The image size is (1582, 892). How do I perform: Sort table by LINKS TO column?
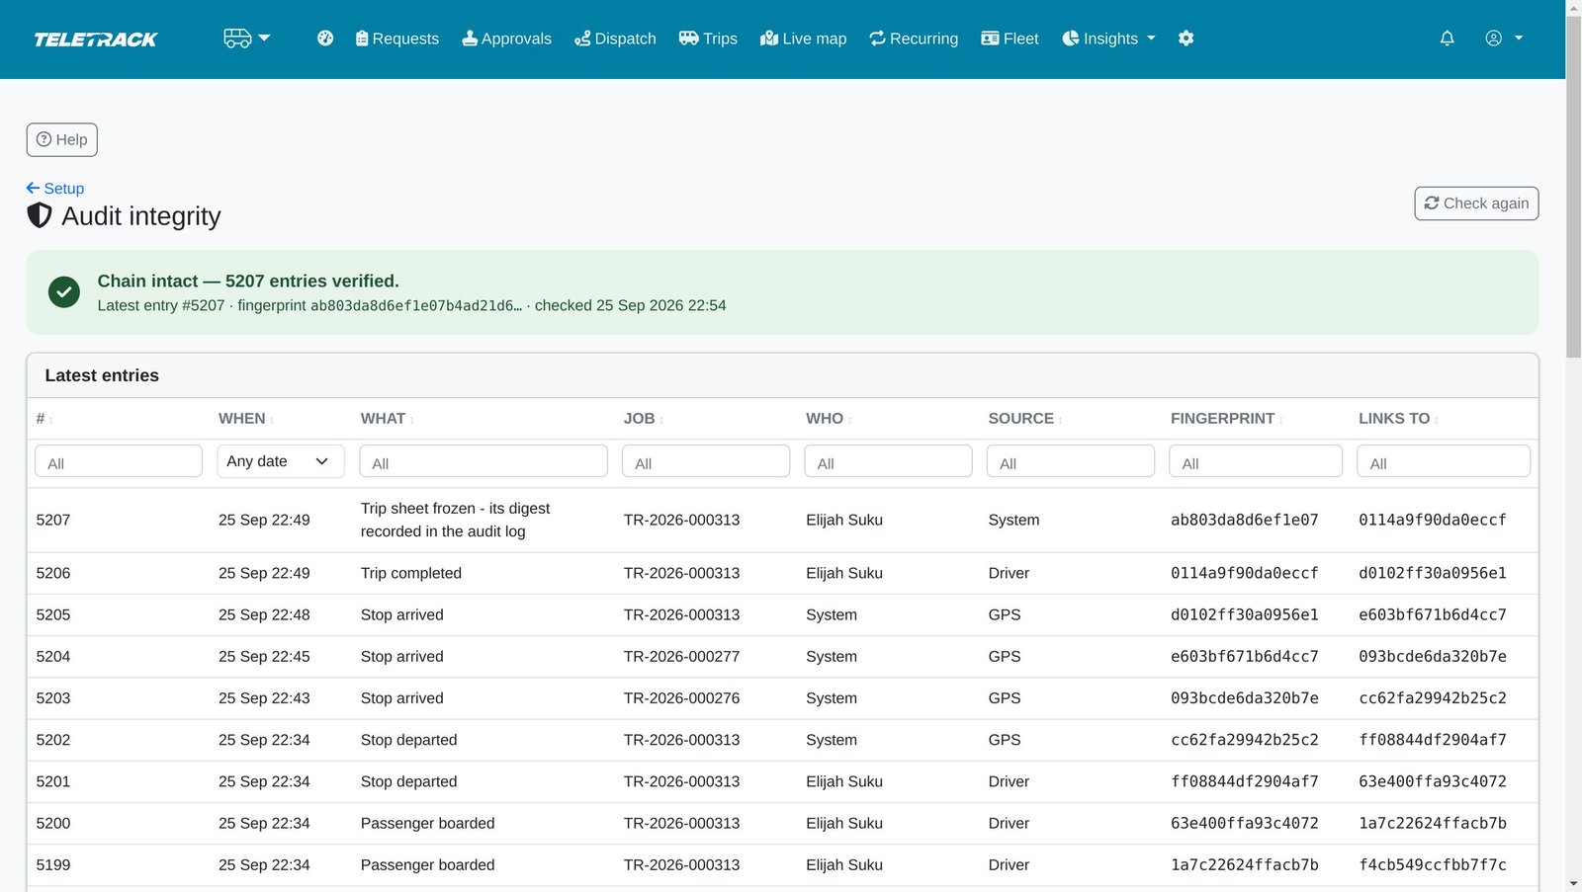click(1398, 419)
